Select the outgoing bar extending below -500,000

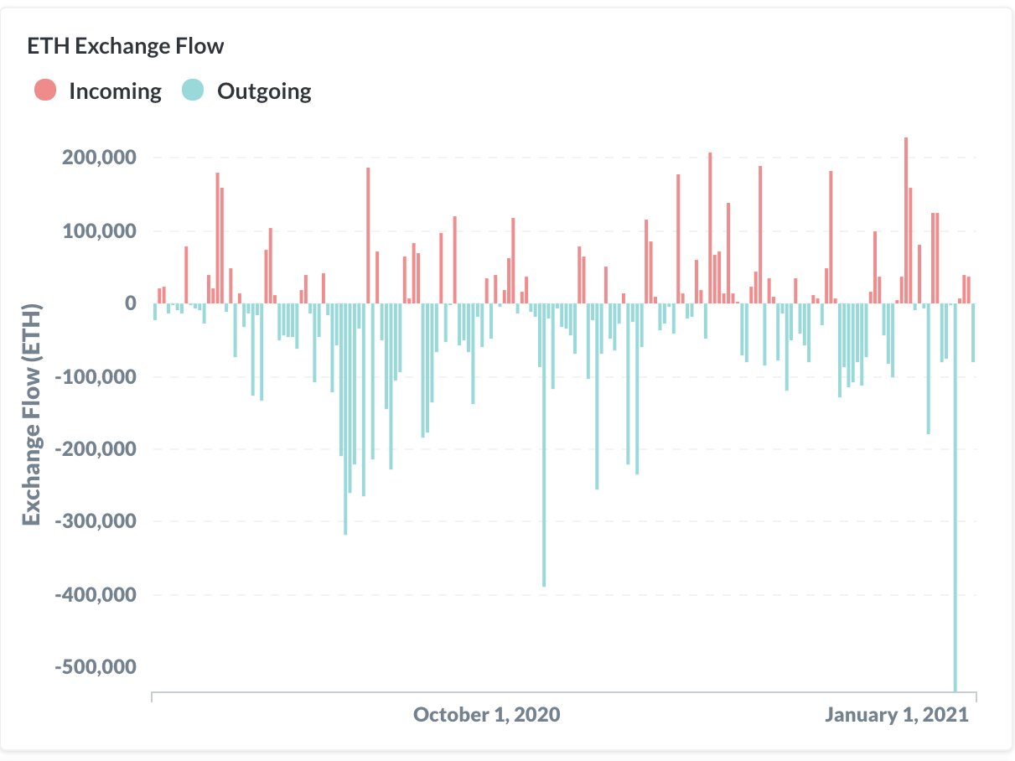click(x=955, y=498)
